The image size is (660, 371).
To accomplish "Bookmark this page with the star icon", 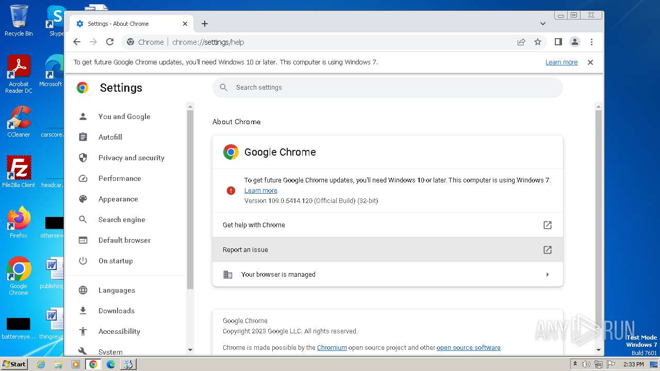I will pyautogui.click(x=538, y=42).
